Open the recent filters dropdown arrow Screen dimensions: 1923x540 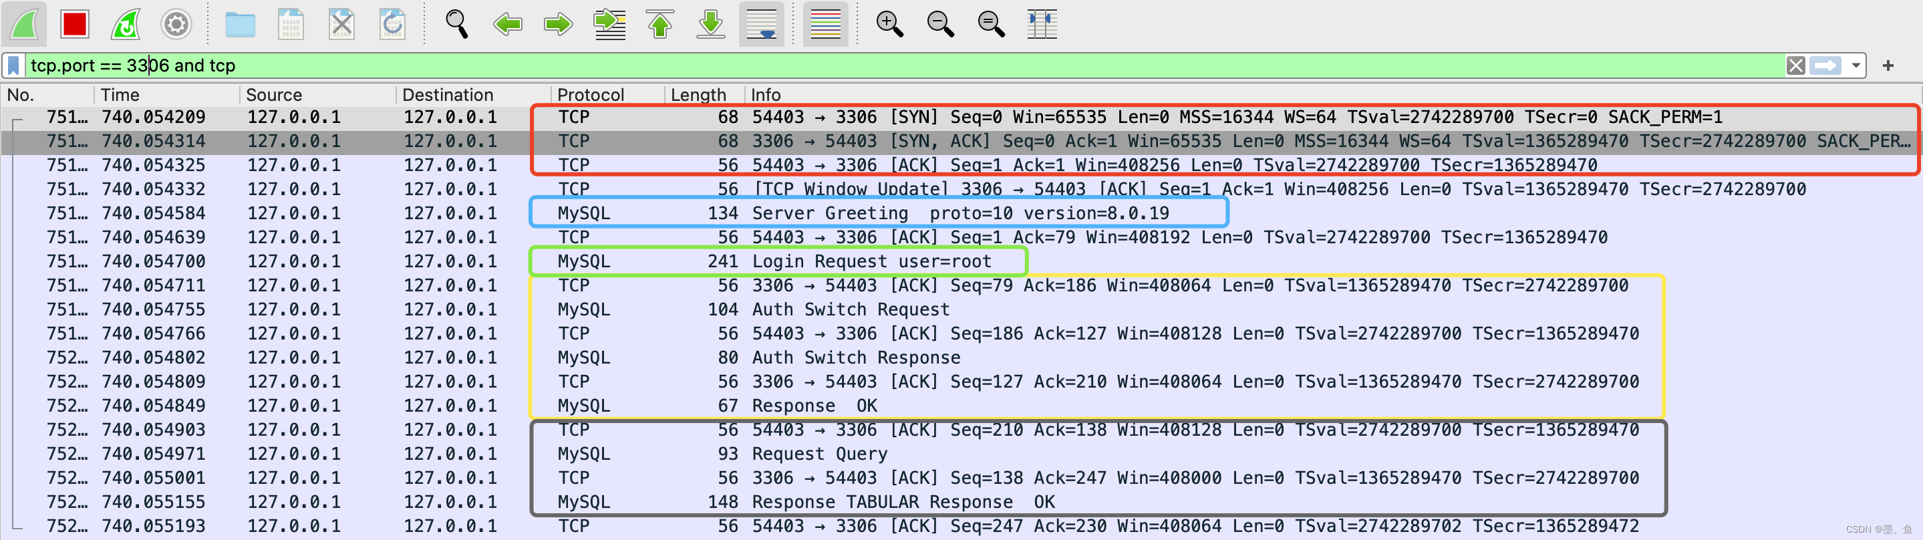point(1856,65)
